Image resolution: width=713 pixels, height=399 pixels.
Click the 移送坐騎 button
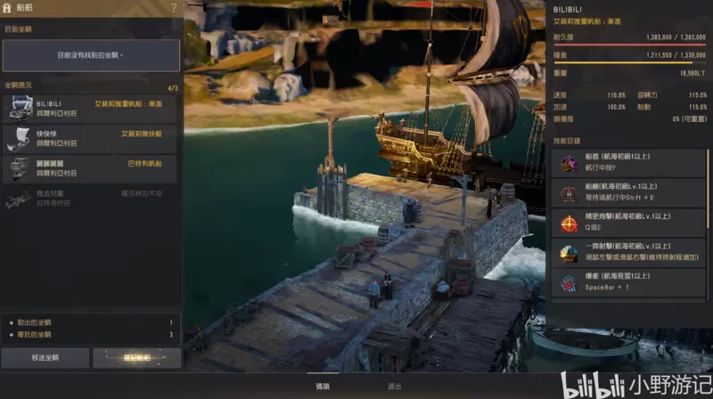tap(45, 358)
